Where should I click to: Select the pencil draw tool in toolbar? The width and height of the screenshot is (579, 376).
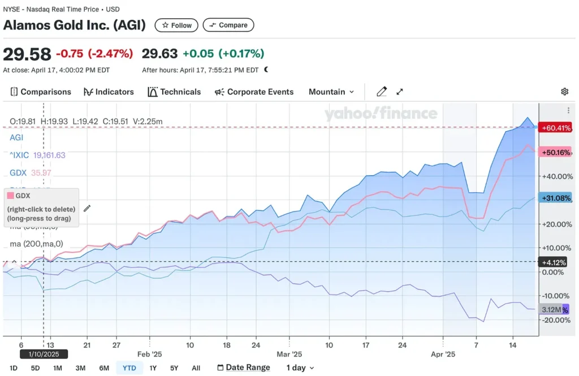[x=382, y=92]
